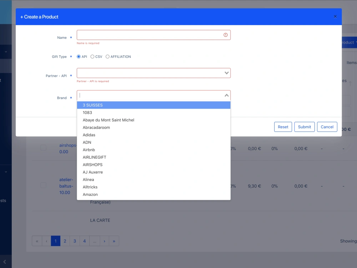Select page 1 in pagination
This screenshot has height=268, width=357.
tap(56, 241)
